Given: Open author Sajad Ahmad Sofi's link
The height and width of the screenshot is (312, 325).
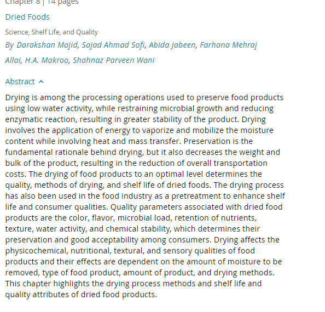Looking at the screenshot, I should tap(113, 45).
